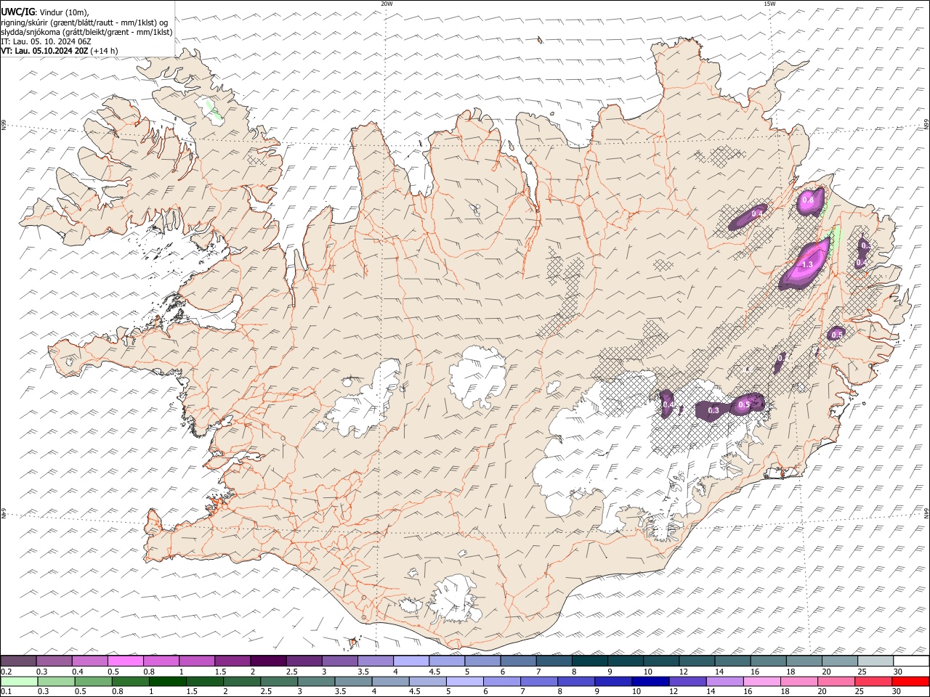The height and width of the screenshot is (697, 930).
Task: Click the deep blue 10–12 bottom-row swatch
Action: tap(650, 681)
